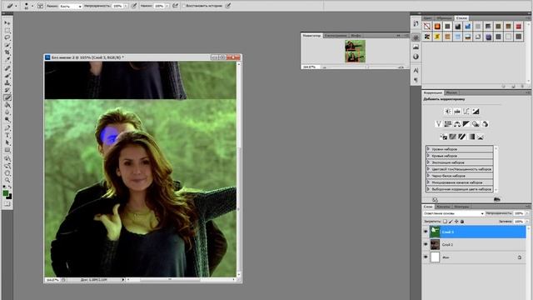Open the layer blend mode dropdown
Viewport: 533px width, 300px height.
(x=453, y=213)
